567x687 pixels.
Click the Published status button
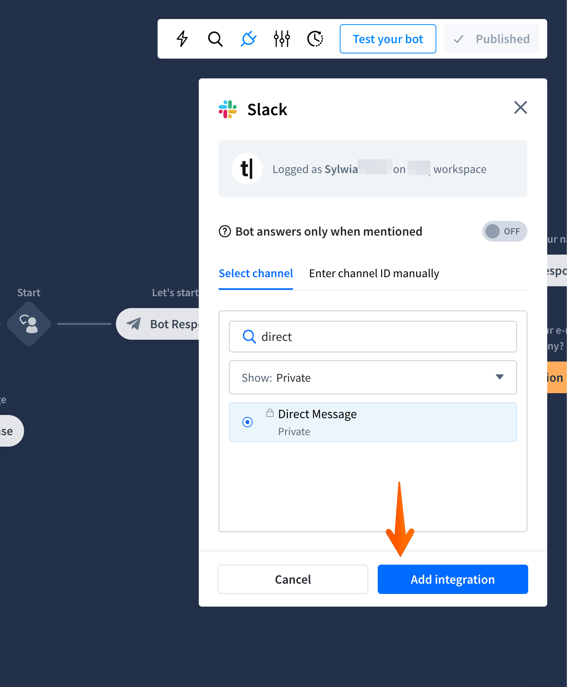[492, 39]
